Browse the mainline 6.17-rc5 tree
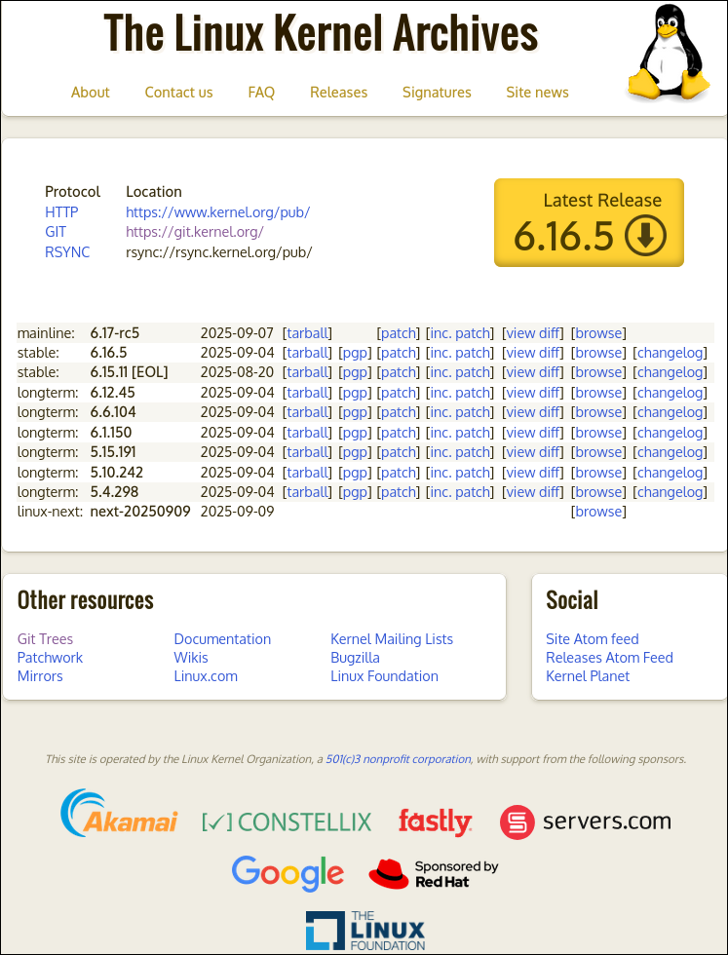Image resolution: width=728 pixels, height=955 pixels. coord(598,333)
